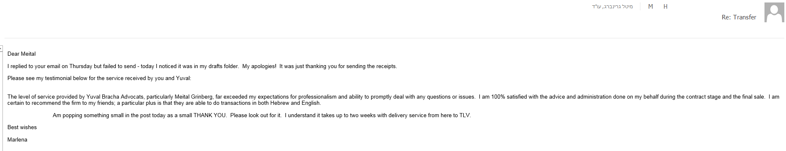The width and height of the screenshot is (786, 151).
Task: Click the sender's gray profile avatar
Action: 774,12
